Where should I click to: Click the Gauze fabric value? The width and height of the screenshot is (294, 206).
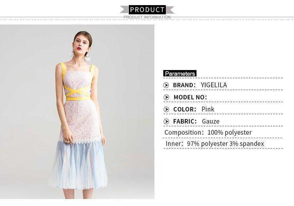click(x=211, y=121)
